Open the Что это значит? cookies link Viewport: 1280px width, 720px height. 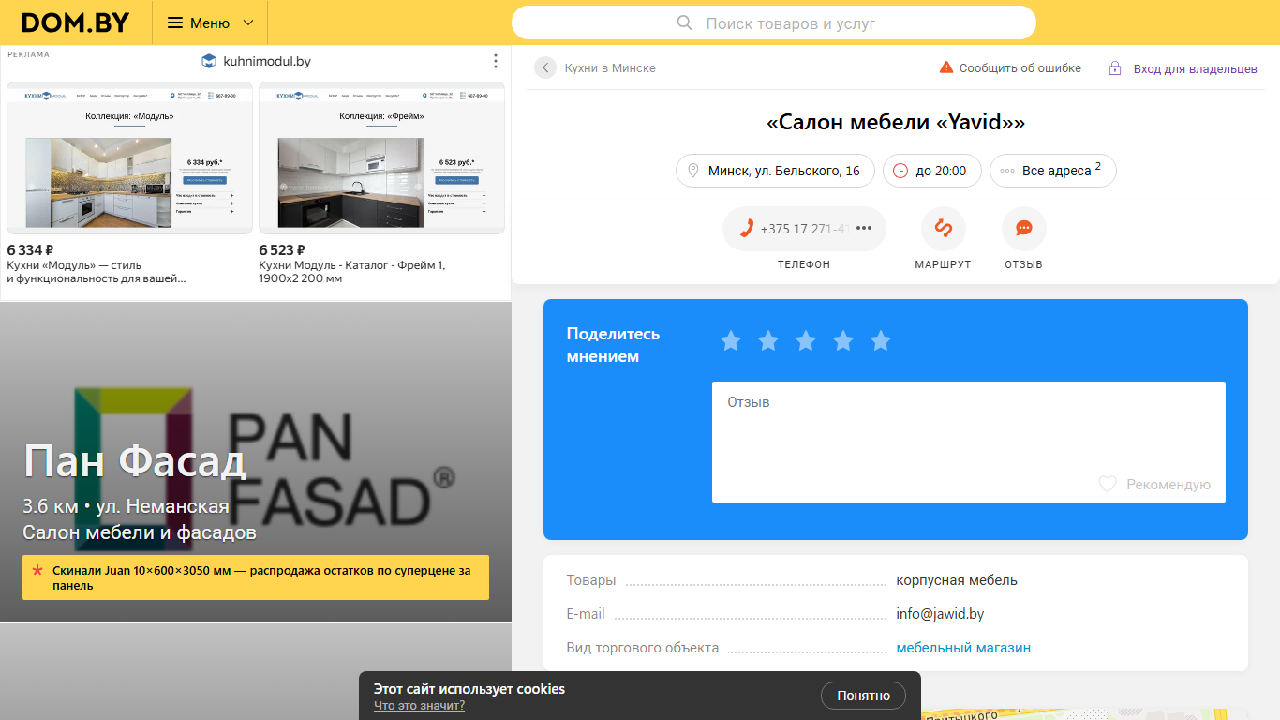[419, 706]
